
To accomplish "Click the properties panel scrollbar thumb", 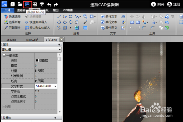I will (59, 59).
